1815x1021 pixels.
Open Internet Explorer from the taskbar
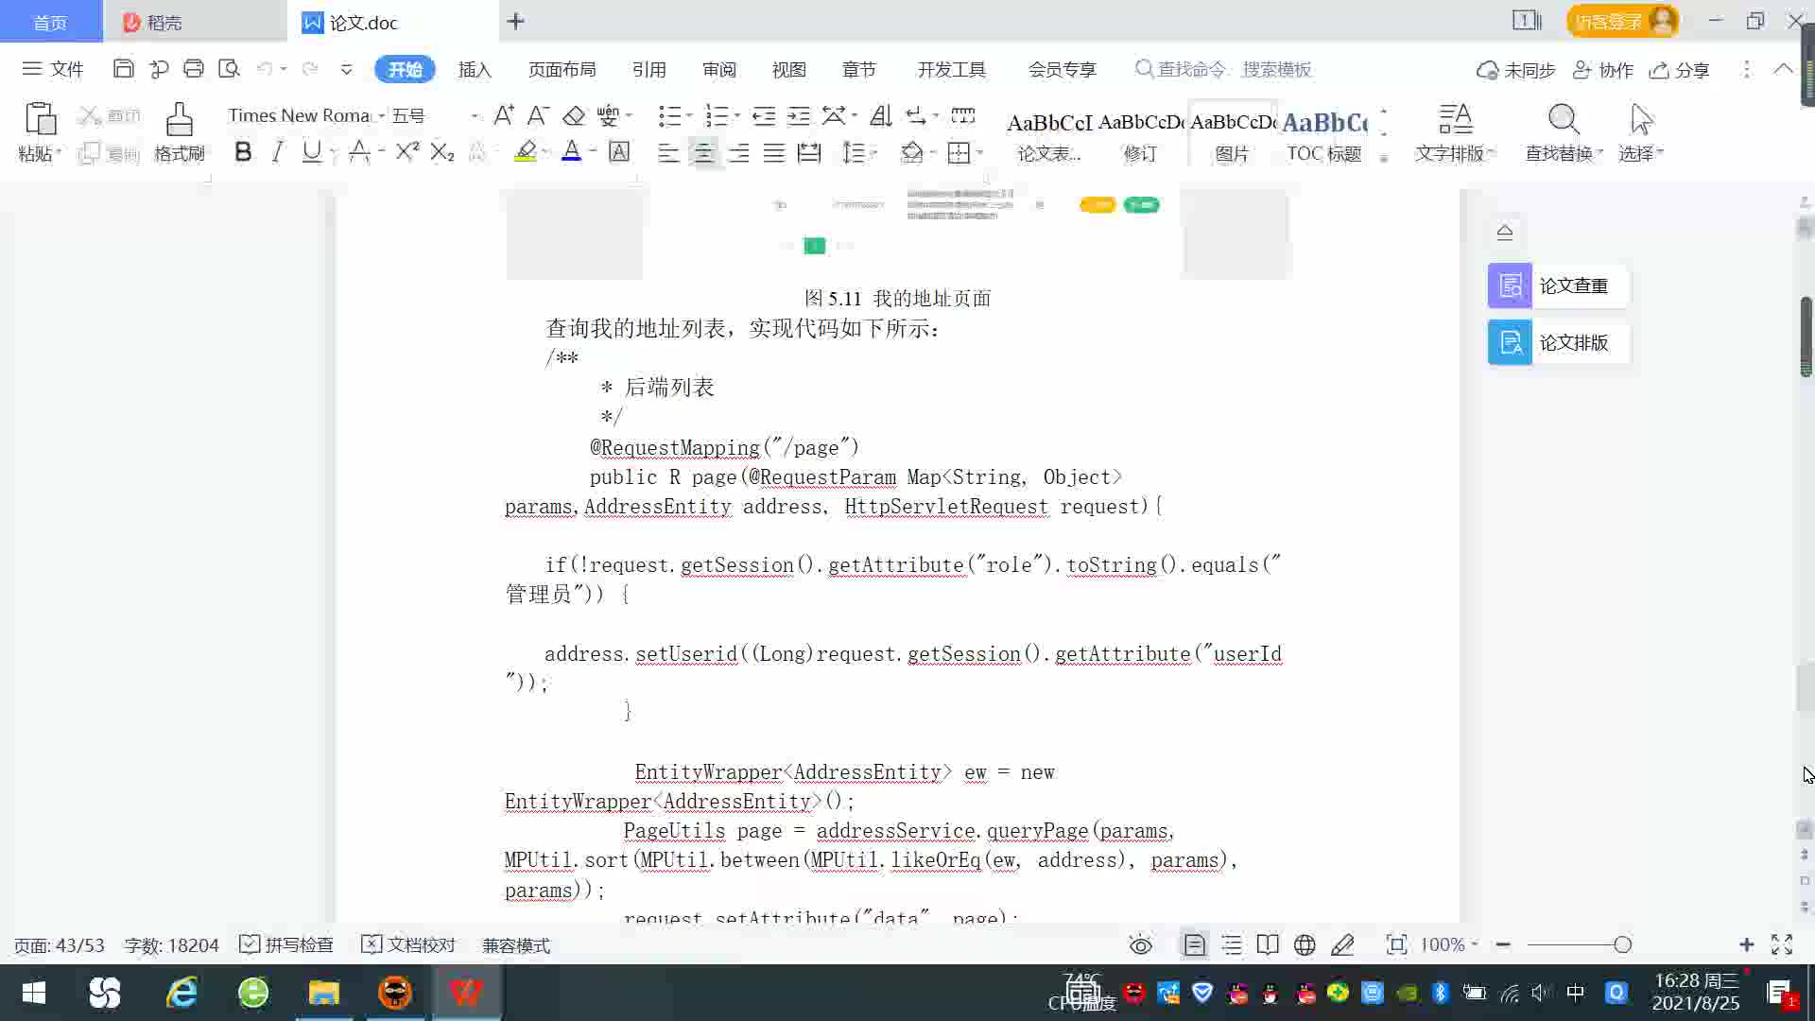tap(181, 993)
